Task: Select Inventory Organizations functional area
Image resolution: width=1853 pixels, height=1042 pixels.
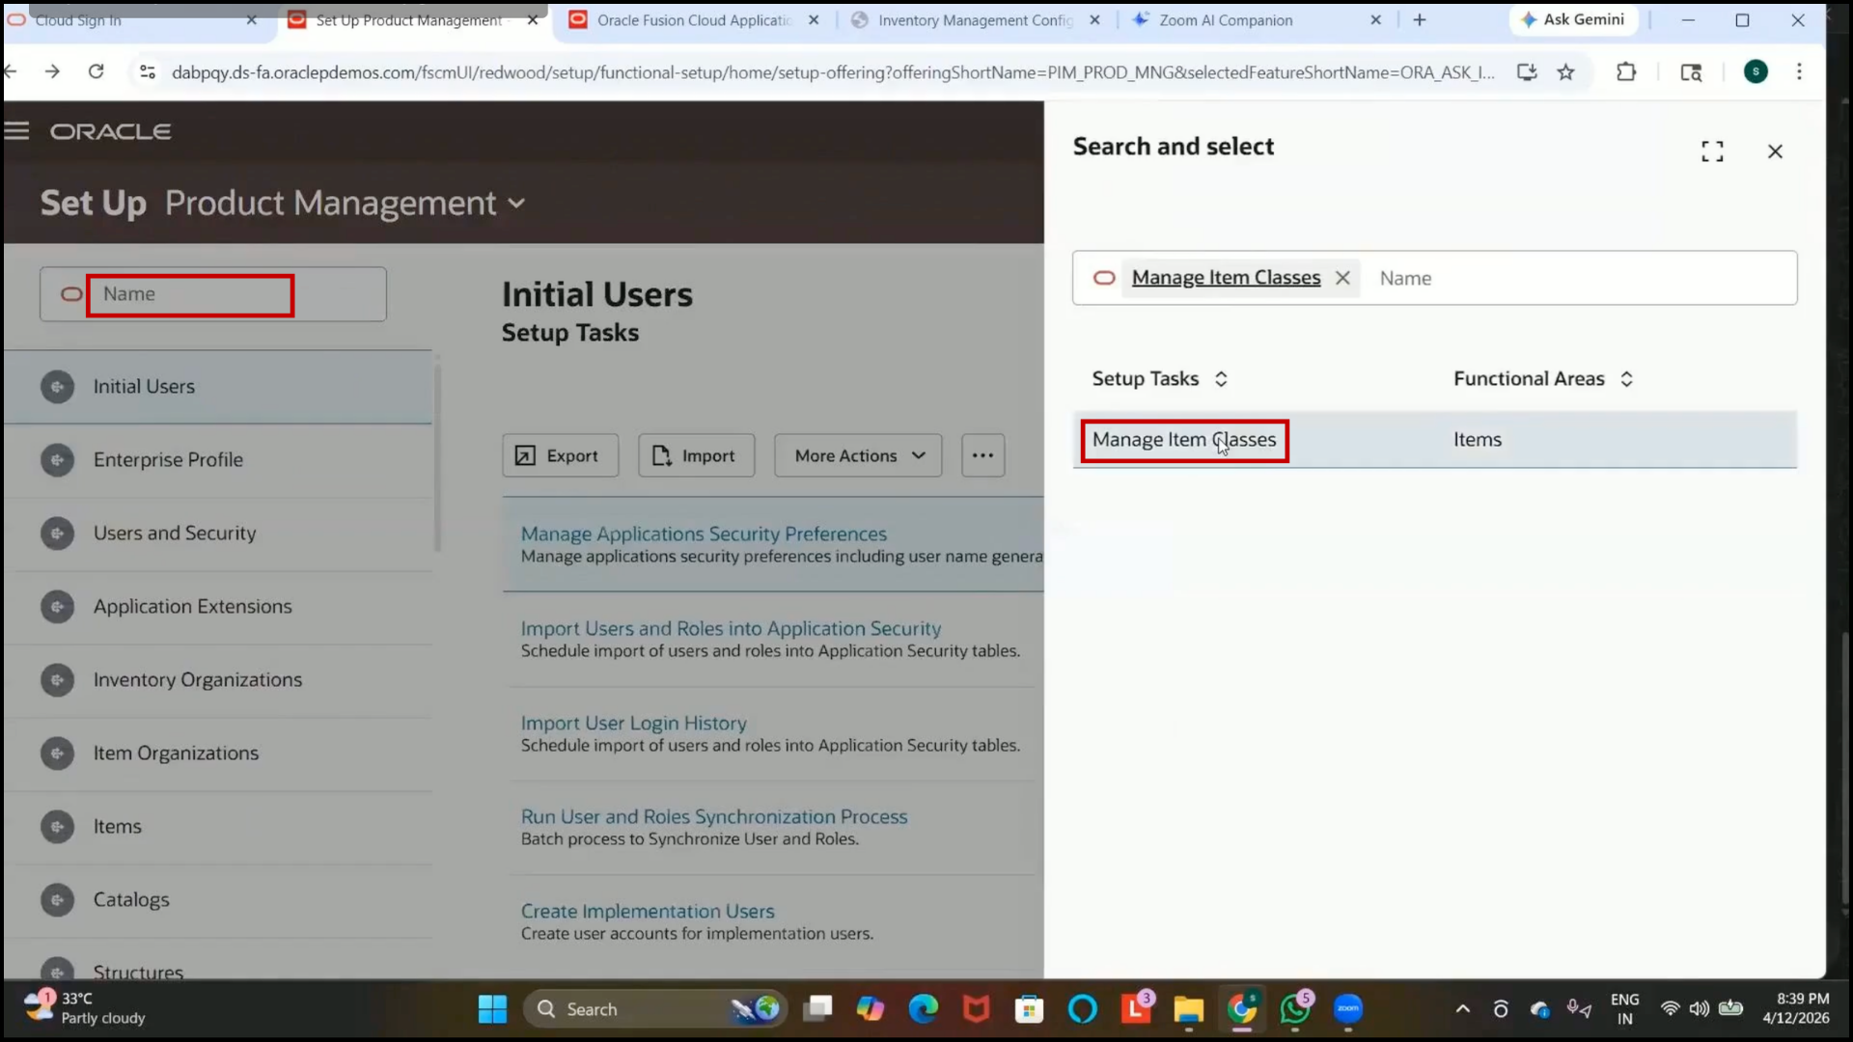Action: pyautogui.click(x=218, y=680)
